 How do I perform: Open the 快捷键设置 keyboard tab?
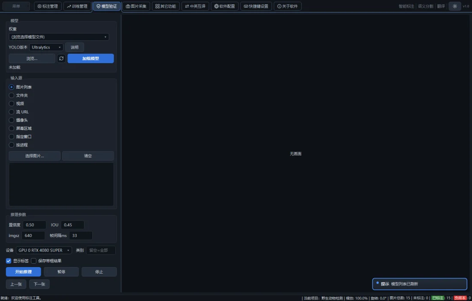(256, 6)
